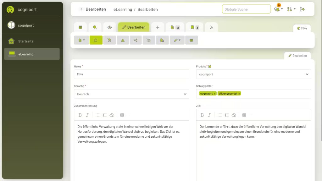Open the apps grid menu
The width and height of the screenshot is (322, 181).
[291, 9]
